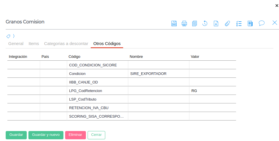Click the document with letter A icon
The width and height of the screenshot is (279, 141).
[x=216, y=23]
